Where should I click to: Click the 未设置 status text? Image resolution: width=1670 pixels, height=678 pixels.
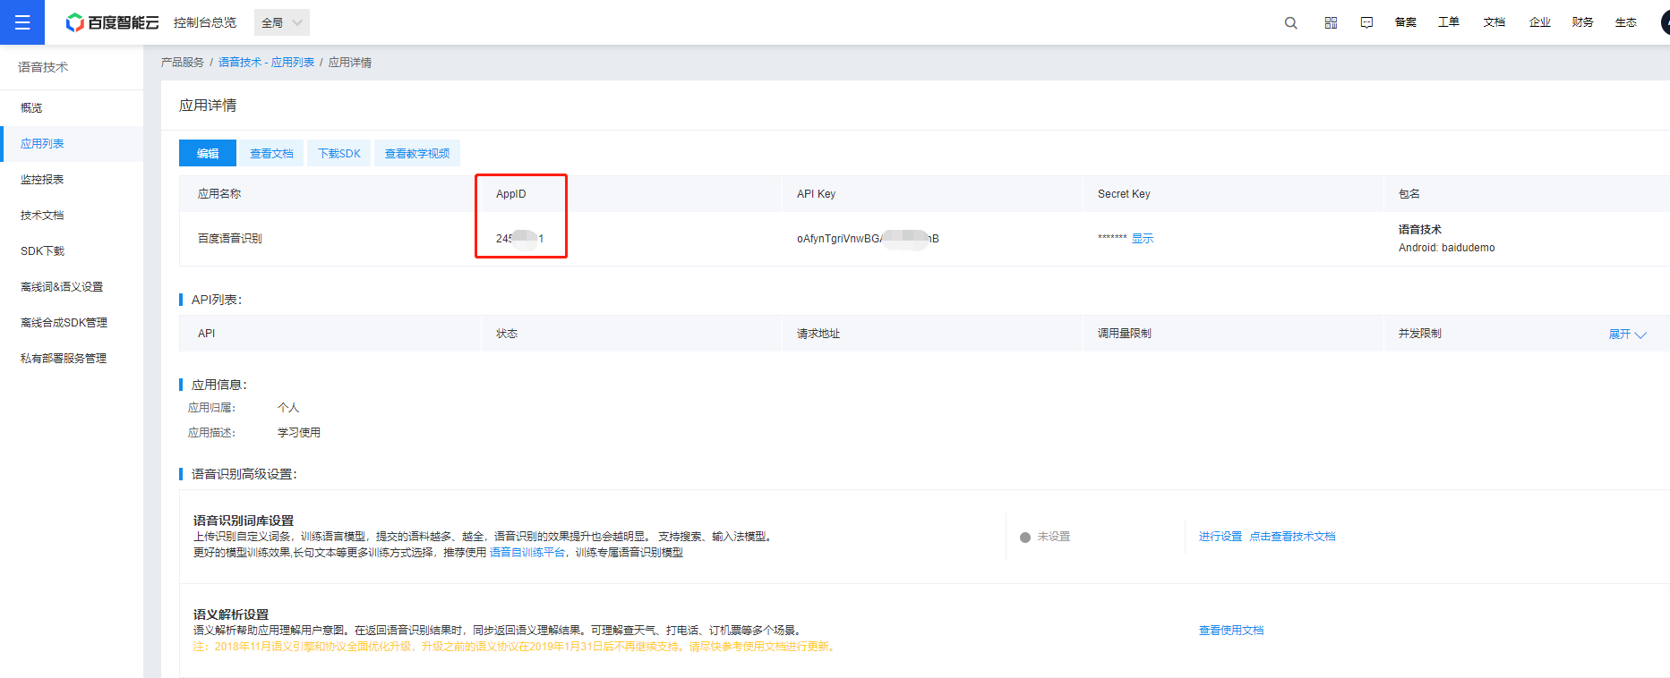pos(1054,537)
